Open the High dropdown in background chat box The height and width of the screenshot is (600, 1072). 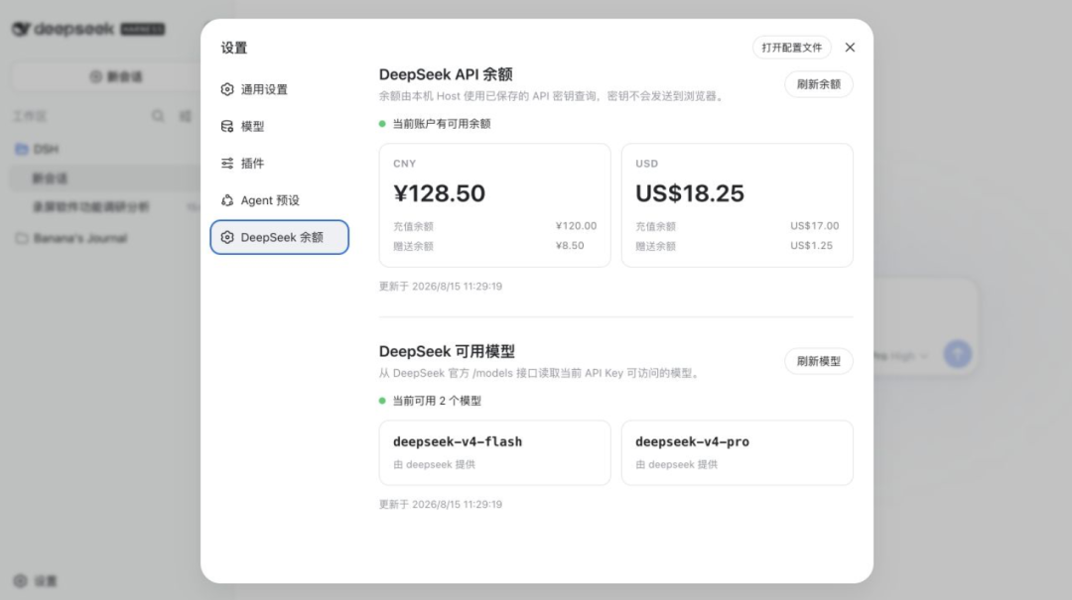(x=908, y=356)
